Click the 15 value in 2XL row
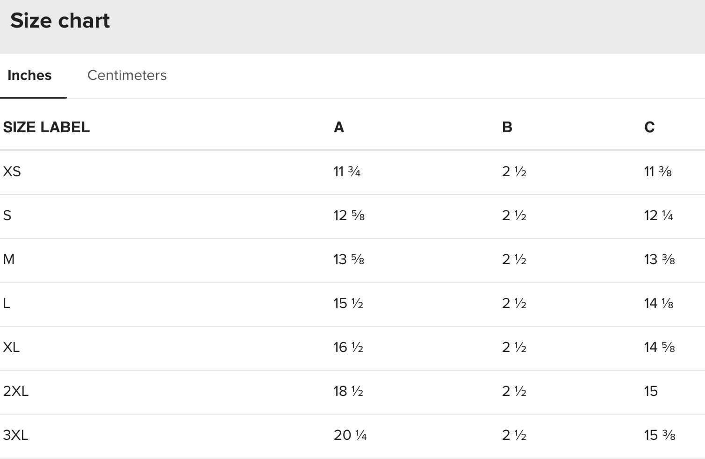Viewport: 705px width, 459px height. point(651,391)
